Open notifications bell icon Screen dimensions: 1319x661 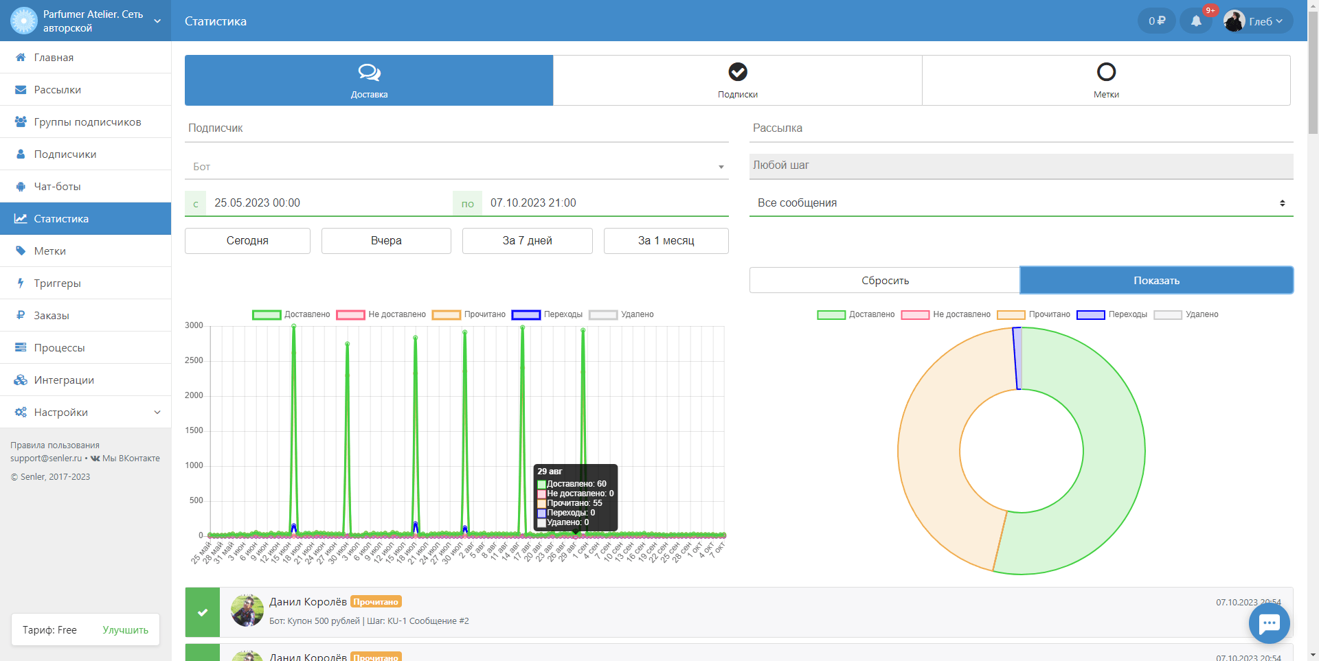pos(1196,21)
